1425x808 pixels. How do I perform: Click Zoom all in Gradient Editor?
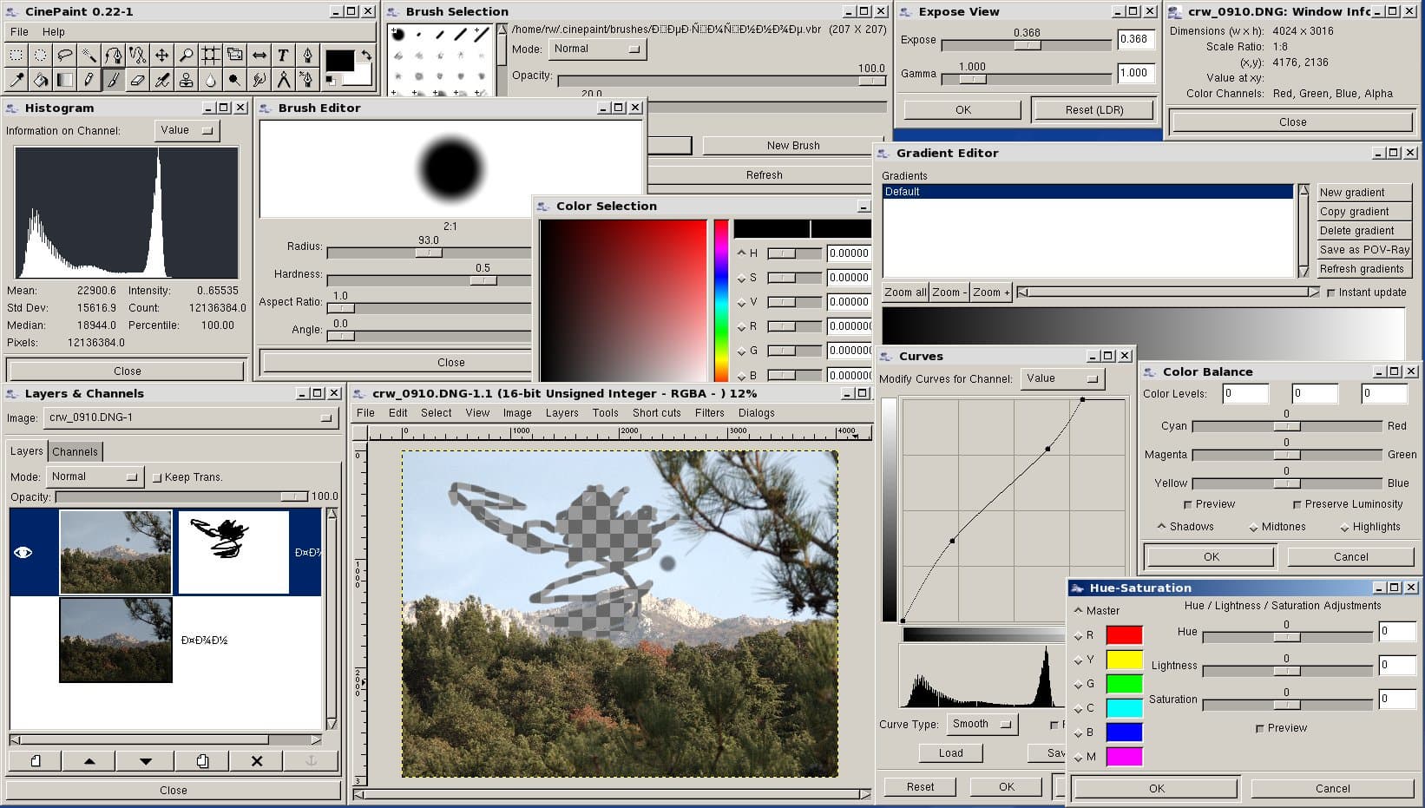905,292
